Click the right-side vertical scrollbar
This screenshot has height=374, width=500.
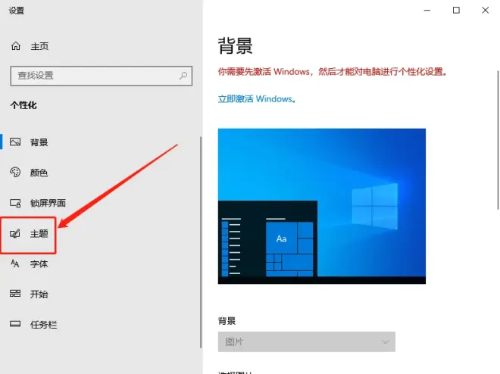pyautogui.click(x=498, y=140)
